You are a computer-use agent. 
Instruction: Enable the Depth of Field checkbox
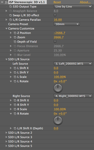(55, 42)
